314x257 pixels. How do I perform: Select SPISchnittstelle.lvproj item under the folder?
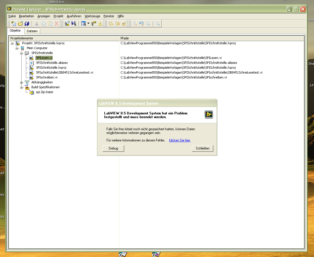51,68
